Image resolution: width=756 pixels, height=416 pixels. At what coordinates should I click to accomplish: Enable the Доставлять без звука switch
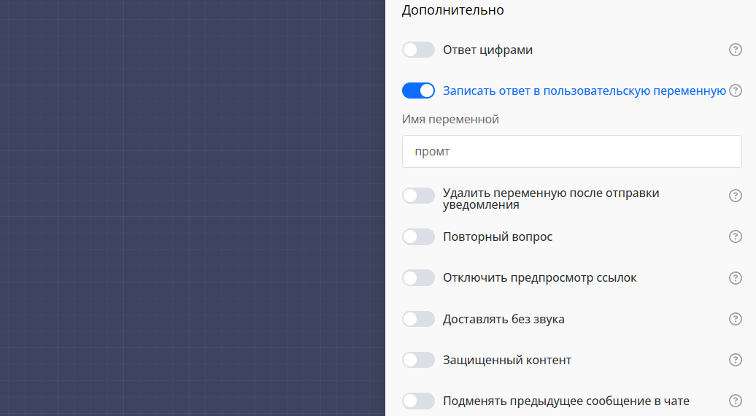[418, 319]
